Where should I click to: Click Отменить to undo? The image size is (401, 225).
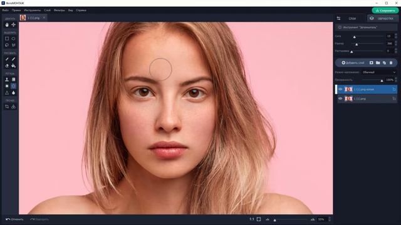point(14,219)
